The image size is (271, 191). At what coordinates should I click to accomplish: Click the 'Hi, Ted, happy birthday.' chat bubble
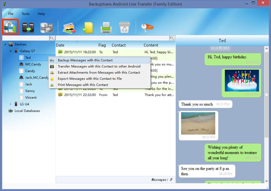[x=233, y=59]
